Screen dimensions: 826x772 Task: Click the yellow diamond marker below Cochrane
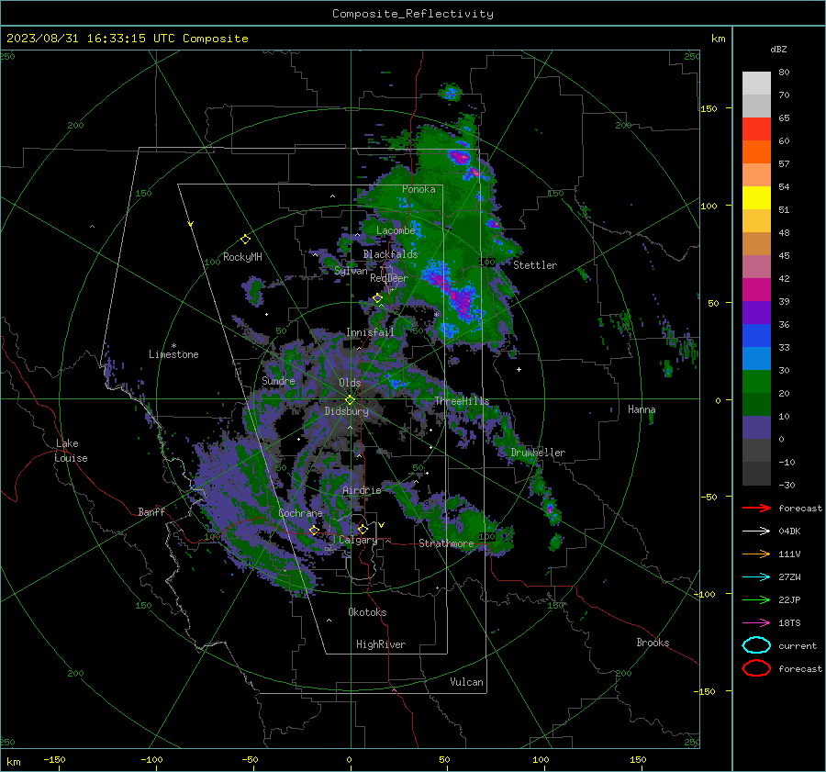[x=314, y=530]
